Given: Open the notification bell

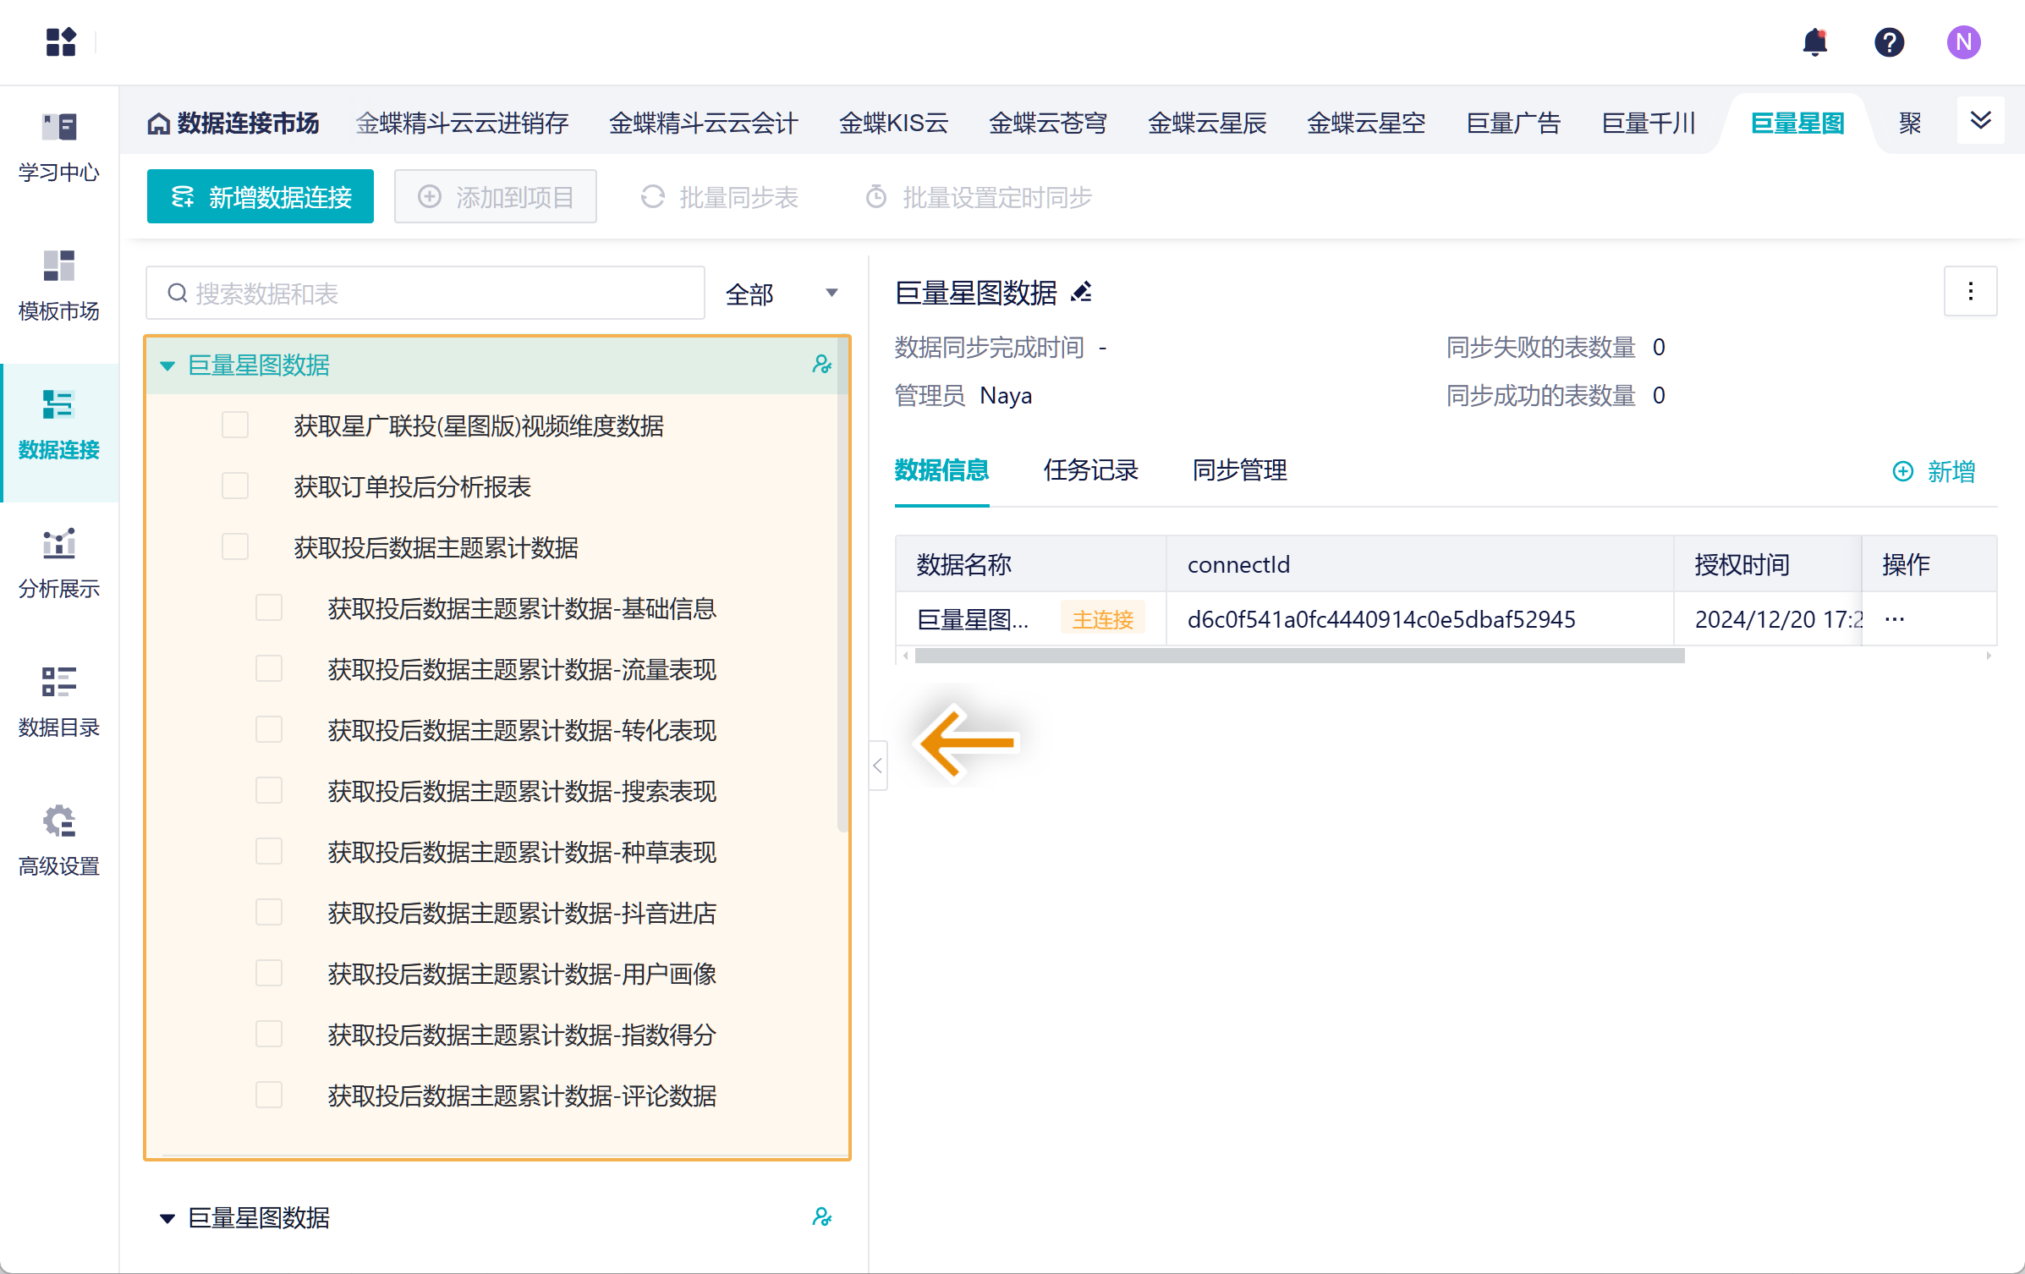Looking at the screenshot, I should 1814,41.
